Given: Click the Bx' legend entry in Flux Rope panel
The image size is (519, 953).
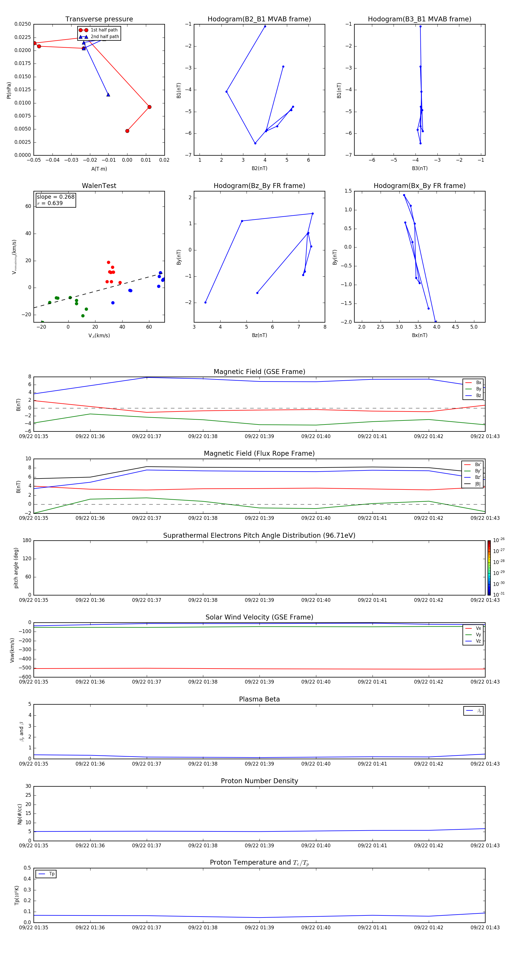Looking at the screenshot, I should (x=473, y=465).
